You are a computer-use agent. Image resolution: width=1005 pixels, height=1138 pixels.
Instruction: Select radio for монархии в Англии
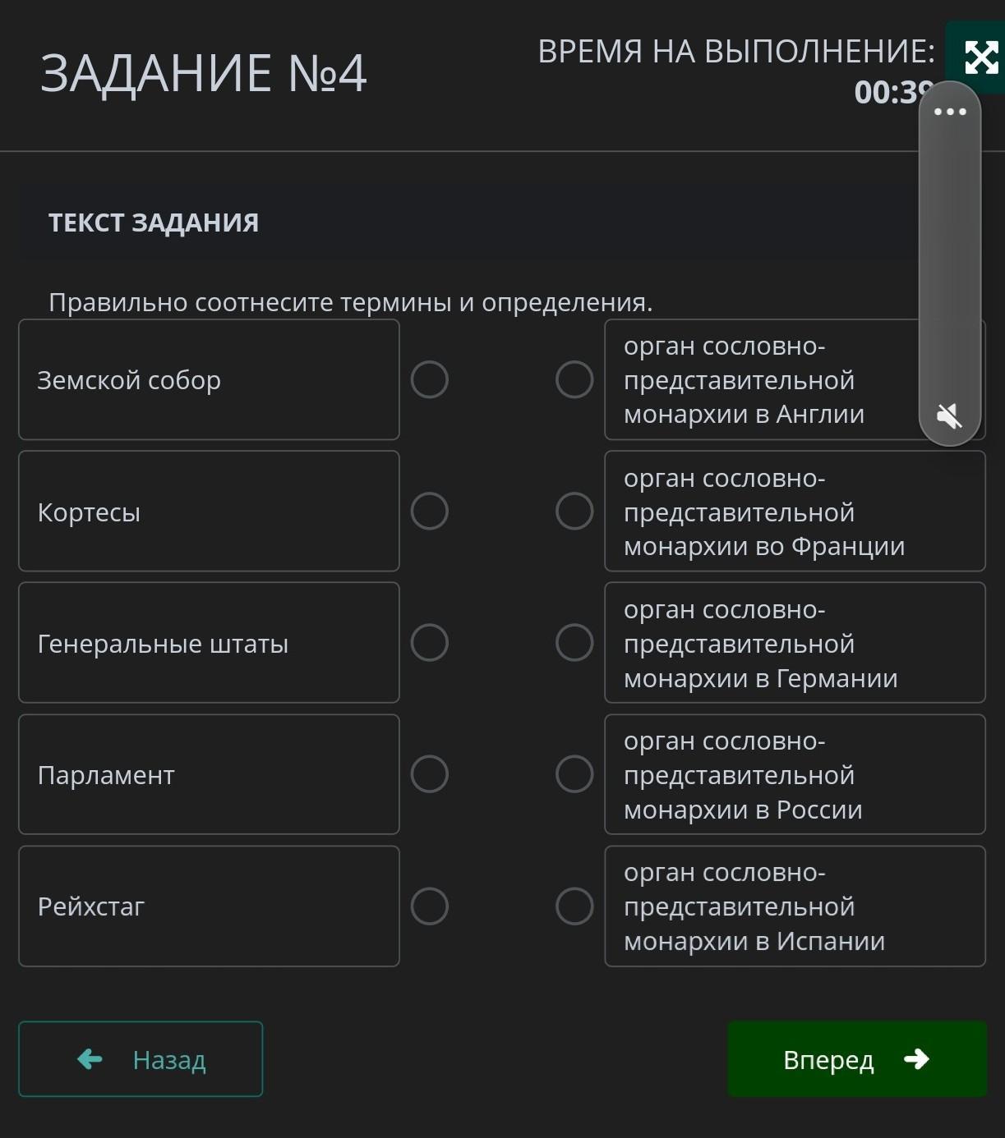574,380
